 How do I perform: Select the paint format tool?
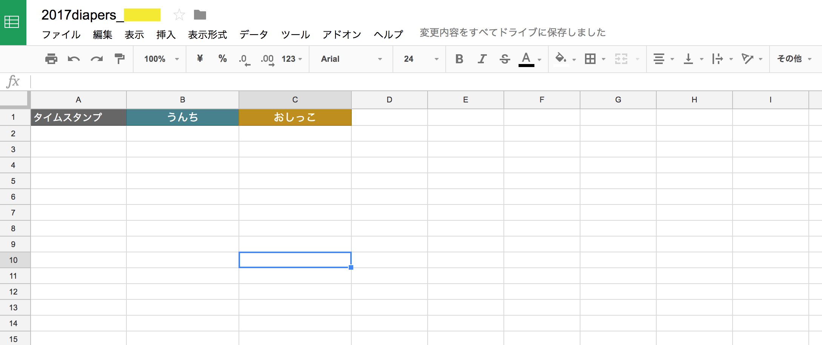tap(119, 59)
